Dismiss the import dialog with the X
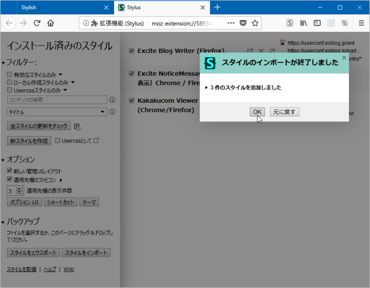 [x=344, y=58]
